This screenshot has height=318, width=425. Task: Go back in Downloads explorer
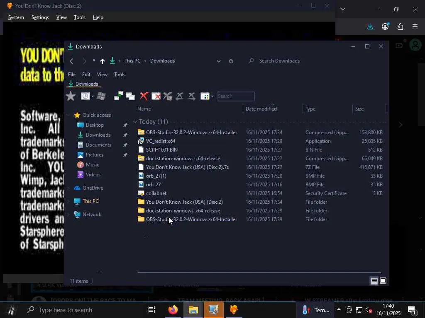coord(71,61)
